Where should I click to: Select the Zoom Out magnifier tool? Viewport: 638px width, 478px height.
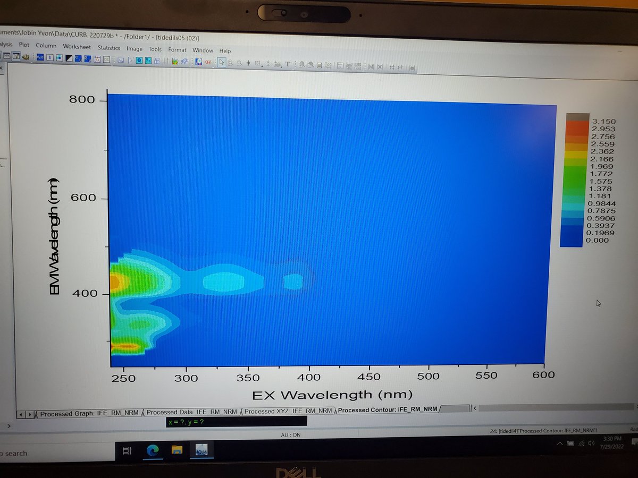tap(239, 63)
